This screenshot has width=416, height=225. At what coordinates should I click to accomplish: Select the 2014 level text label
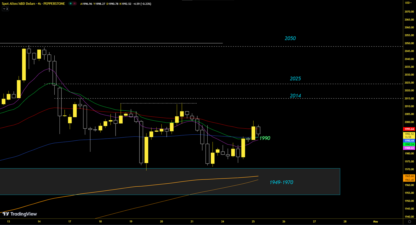click(x=295, y=96)
